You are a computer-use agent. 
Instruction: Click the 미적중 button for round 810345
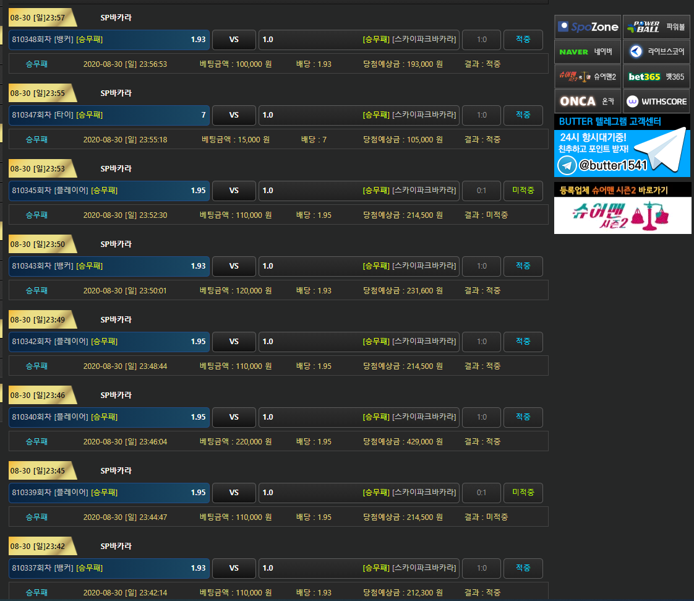click(x=523, y=191)
